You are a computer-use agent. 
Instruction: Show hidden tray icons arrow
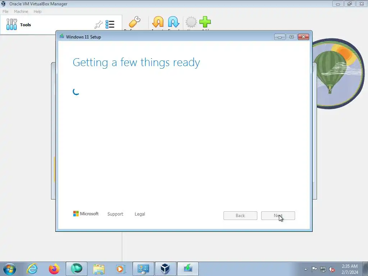pos(305,269)
